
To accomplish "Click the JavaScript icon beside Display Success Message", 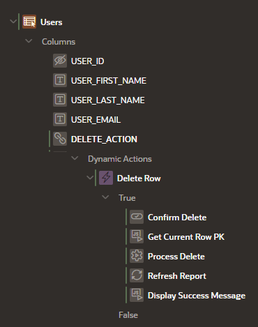I will [137, 295].
